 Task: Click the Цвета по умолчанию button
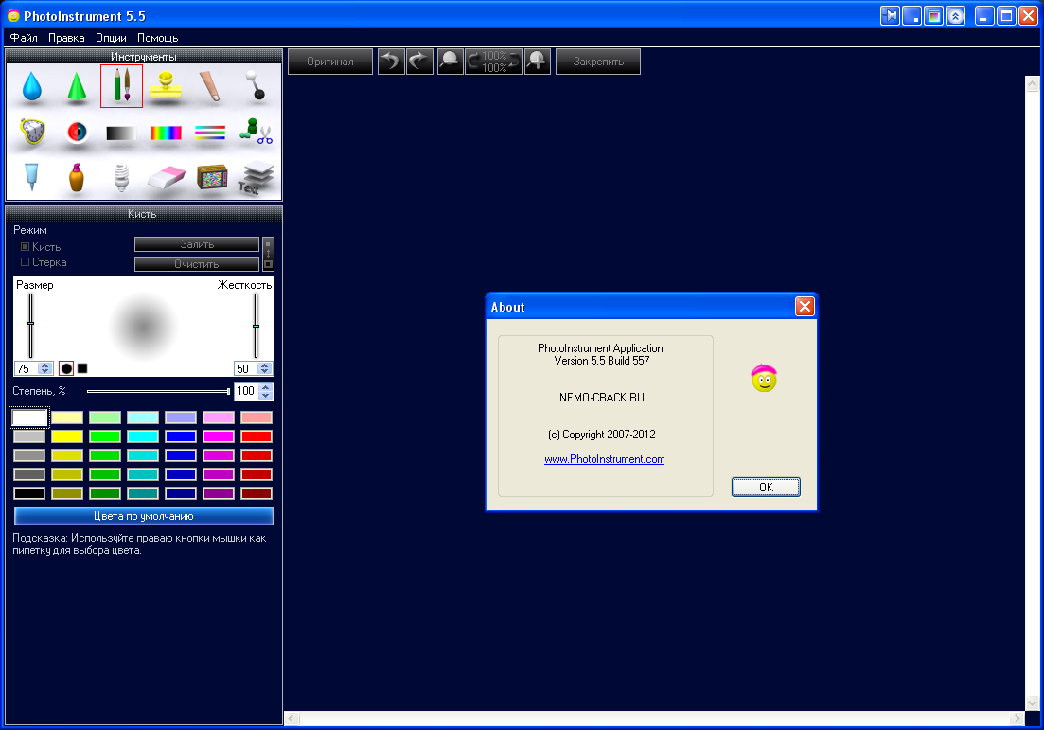144,516
